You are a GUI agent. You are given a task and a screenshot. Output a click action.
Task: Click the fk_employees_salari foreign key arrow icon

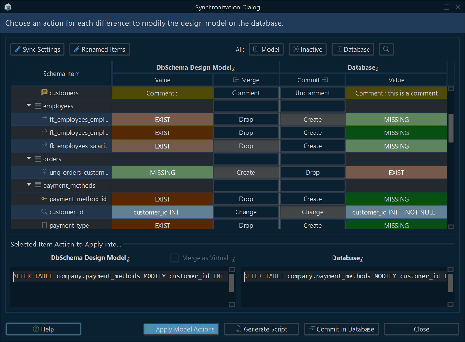click(44, 145)
